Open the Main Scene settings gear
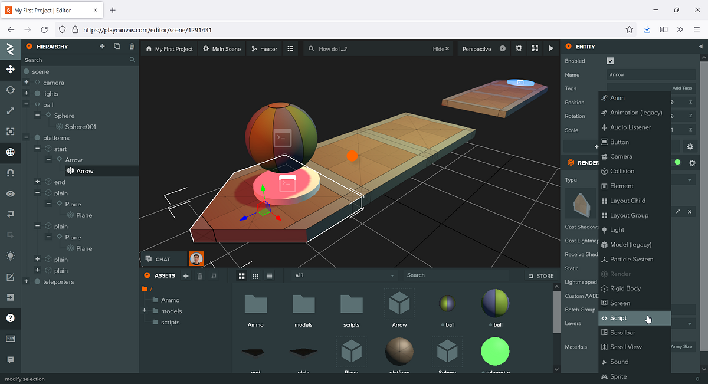The height and width of the screenshot is (384, 708). click(x=205, y=49)
